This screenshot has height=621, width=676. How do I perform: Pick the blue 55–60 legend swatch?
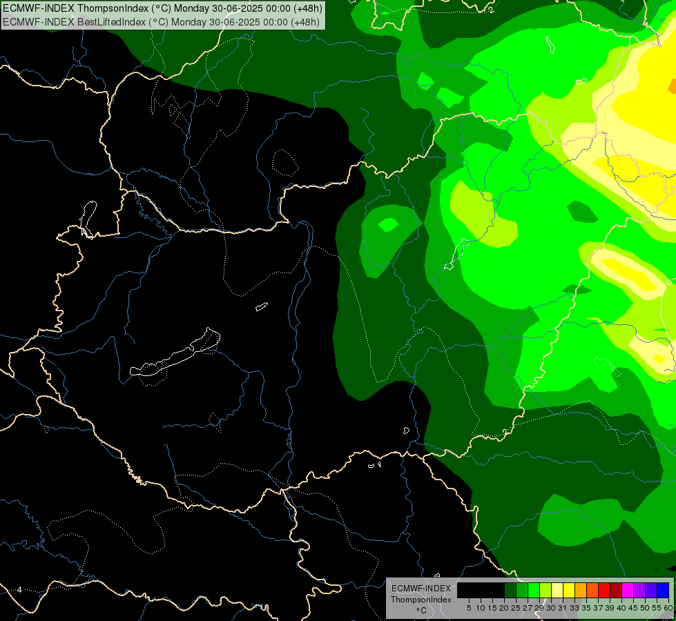[x=663, y=590]
